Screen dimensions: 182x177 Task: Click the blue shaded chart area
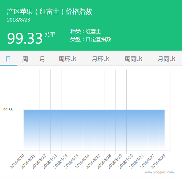coord(94,130)
